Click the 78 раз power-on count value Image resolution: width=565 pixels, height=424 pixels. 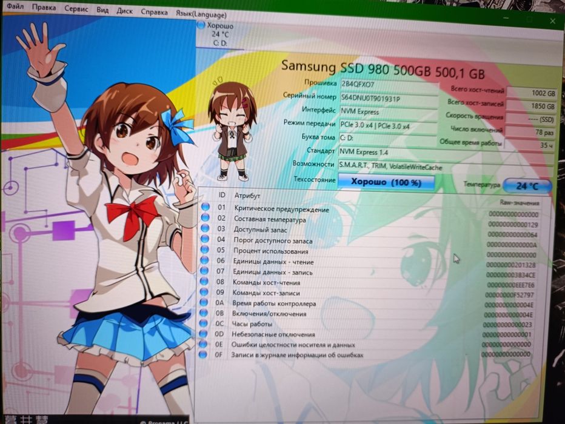(x=529, y=132)
